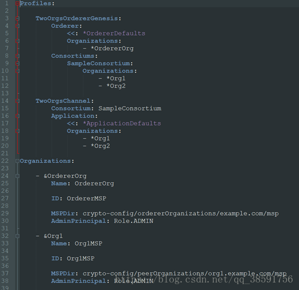Click the OrdererMSP ID value
The image size is (299, 290).
[x=86, y=198]
